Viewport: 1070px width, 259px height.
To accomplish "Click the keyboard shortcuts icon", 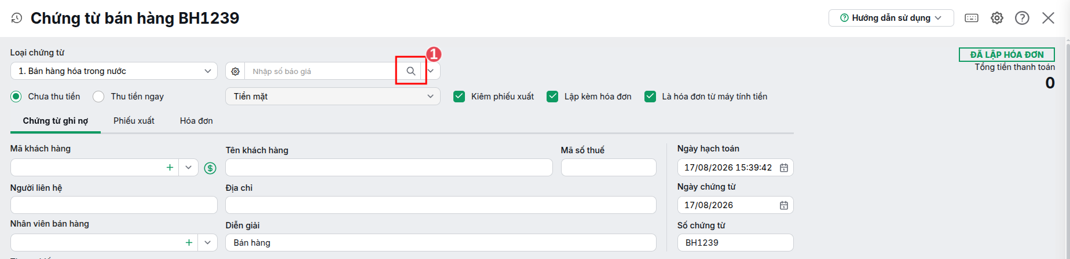I will (x=972, y=18).
